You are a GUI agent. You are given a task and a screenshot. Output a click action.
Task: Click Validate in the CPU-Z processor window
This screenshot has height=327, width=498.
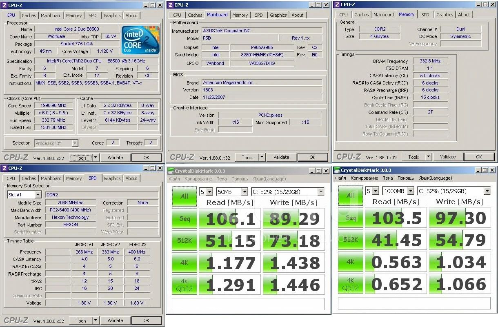(x=115, y=158)
